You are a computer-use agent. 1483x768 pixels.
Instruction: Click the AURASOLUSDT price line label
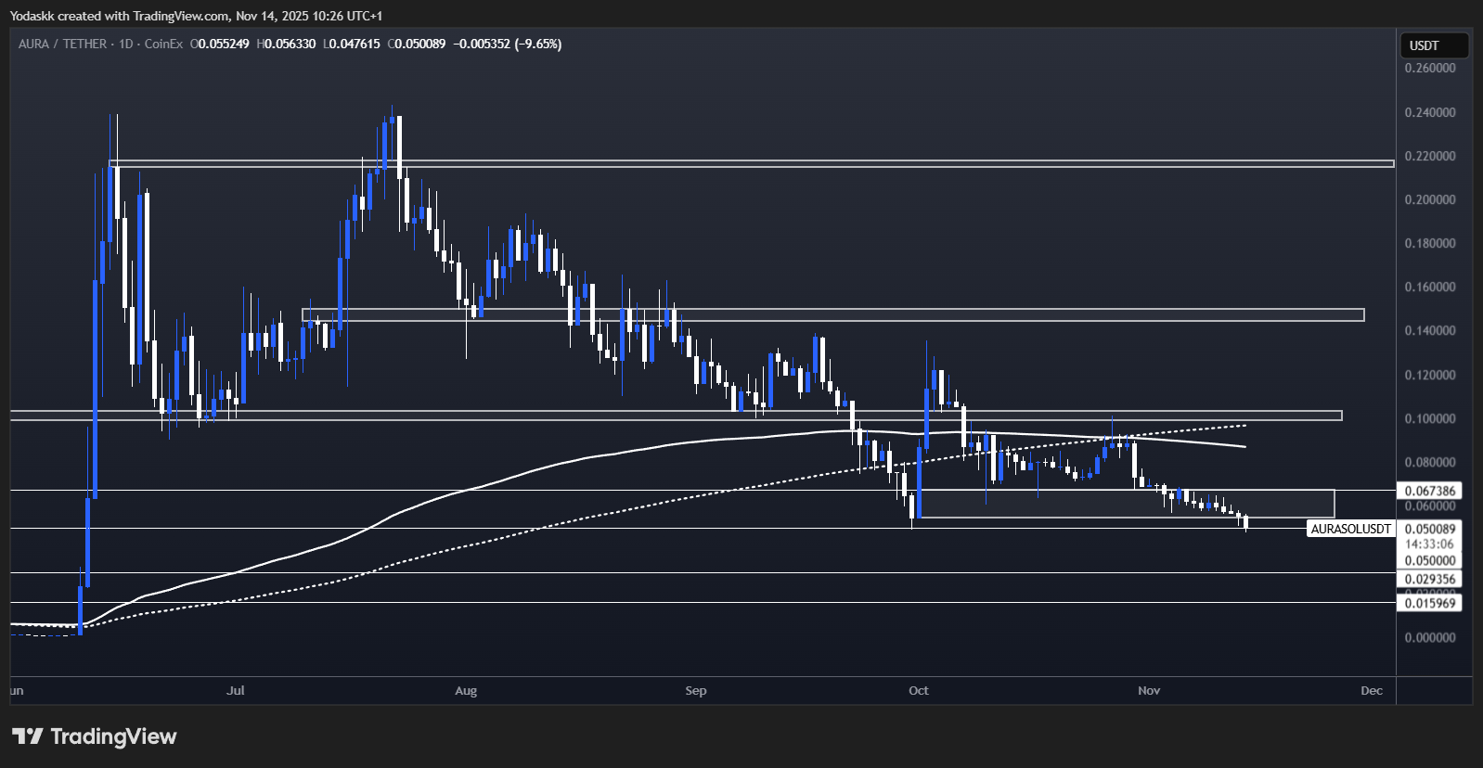1350,529
